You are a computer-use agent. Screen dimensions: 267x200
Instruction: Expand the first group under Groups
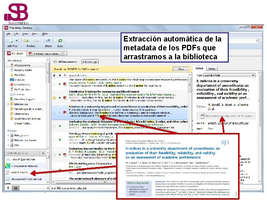click(8, 136)
